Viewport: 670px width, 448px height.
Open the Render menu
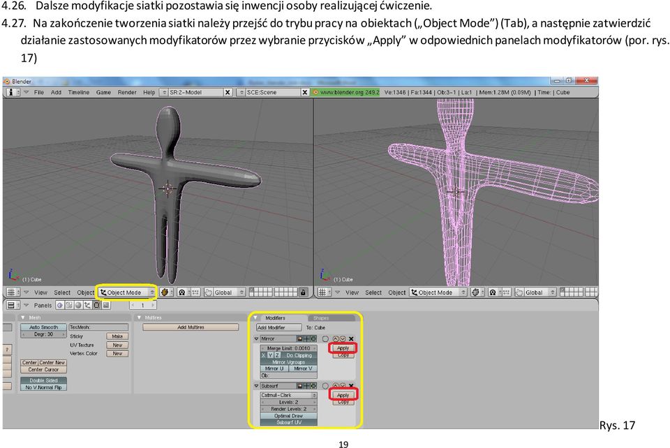[127, 92]
